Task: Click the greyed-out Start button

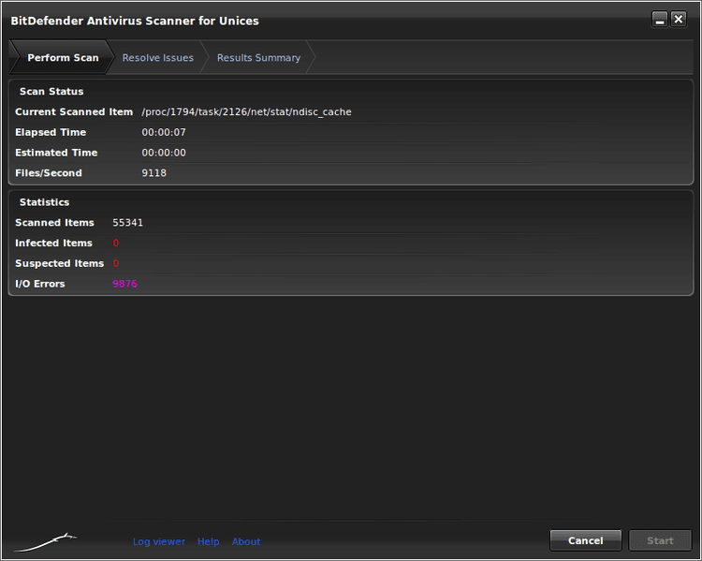Action: [x=659, y=540]
